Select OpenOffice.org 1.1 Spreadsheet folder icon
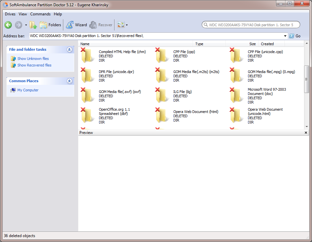Screen dimensions: 312x242 [87, 116]
